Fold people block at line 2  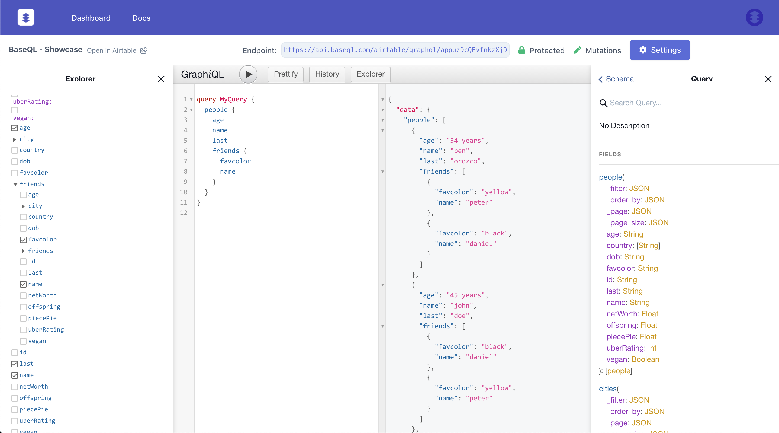pos(191,110)
